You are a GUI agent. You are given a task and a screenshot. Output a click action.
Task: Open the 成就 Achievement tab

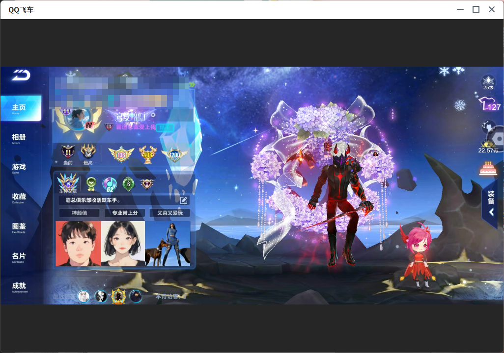(19, 287)
